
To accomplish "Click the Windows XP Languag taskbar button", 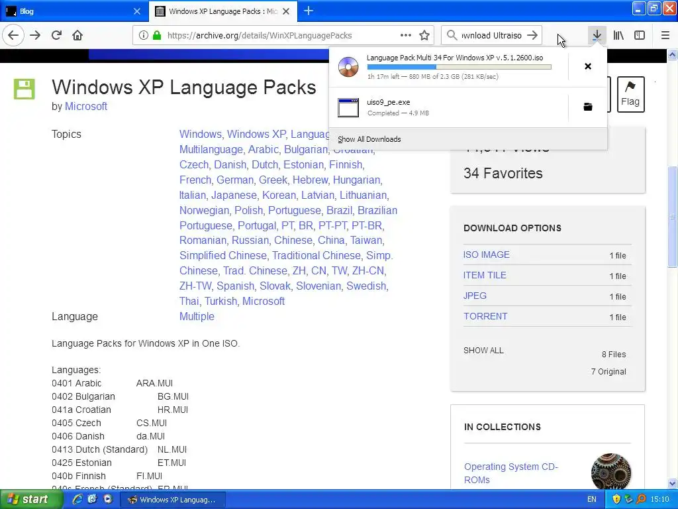I will [173, 500].
